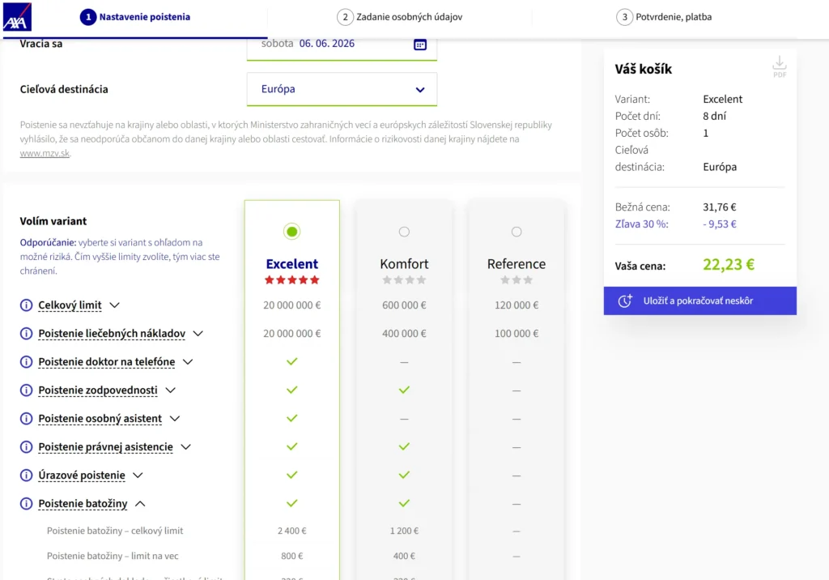Click Uložiť a pokračovať neskôr button

click(x=700, y=301)
